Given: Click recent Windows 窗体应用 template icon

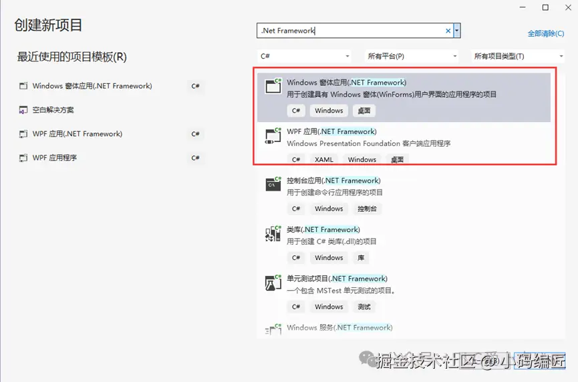Looking at the screenshot, I should point(23,86).
